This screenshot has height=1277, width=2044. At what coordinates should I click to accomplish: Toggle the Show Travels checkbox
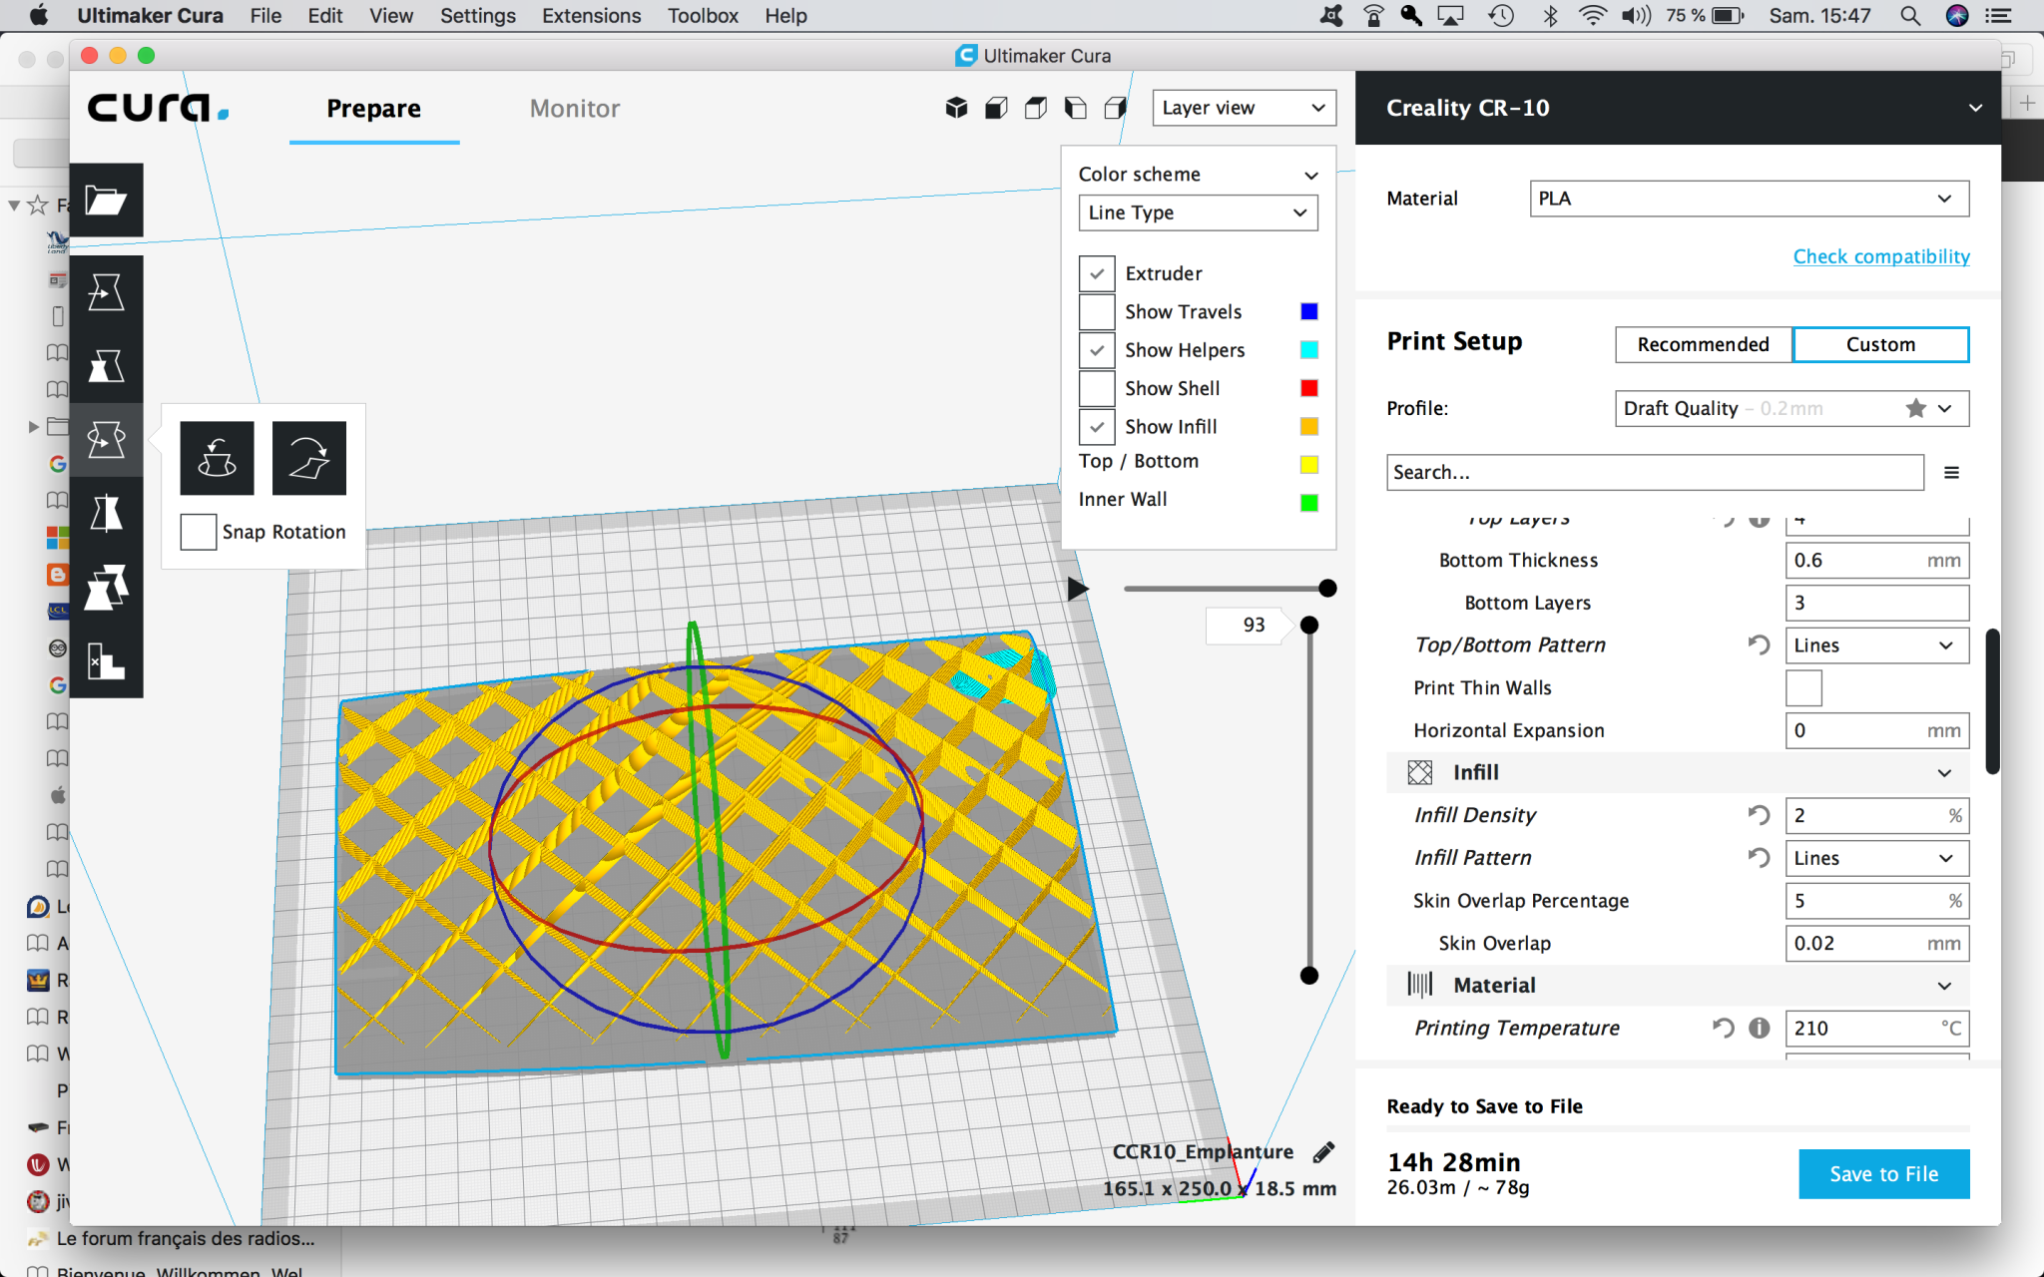(1097, 312)
